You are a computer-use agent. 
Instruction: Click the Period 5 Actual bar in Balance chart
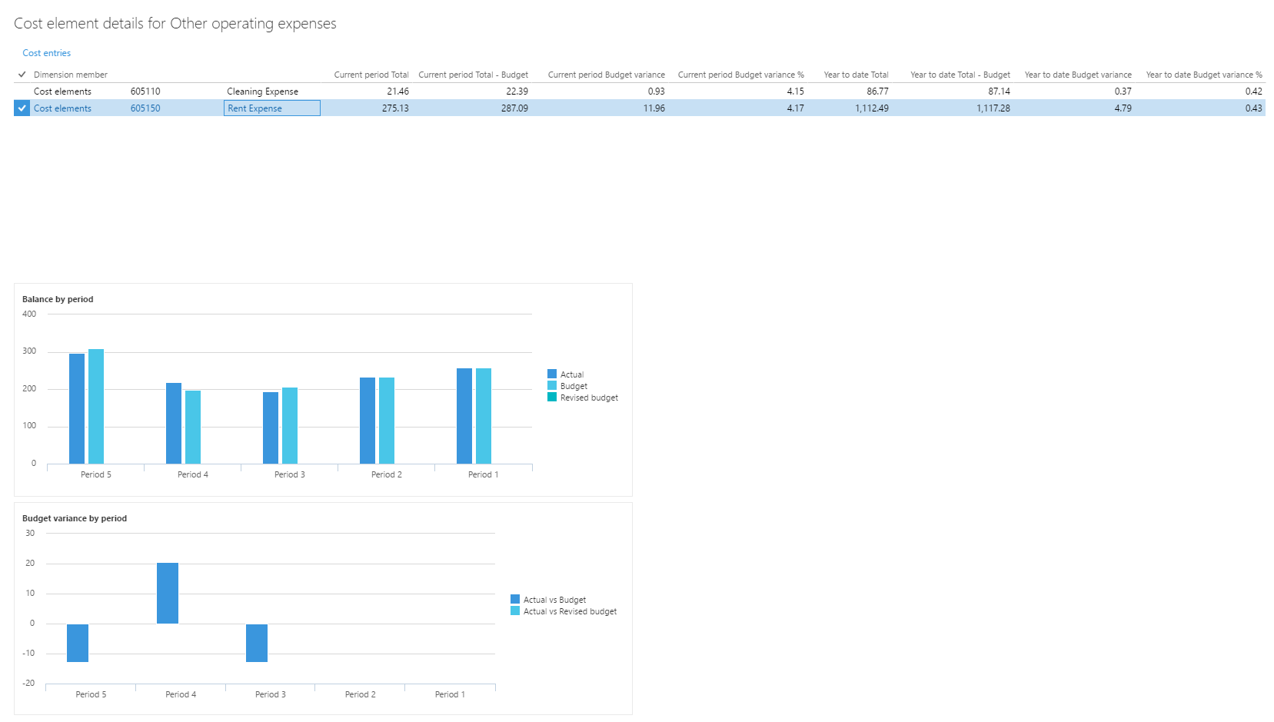tap(77, 408)
